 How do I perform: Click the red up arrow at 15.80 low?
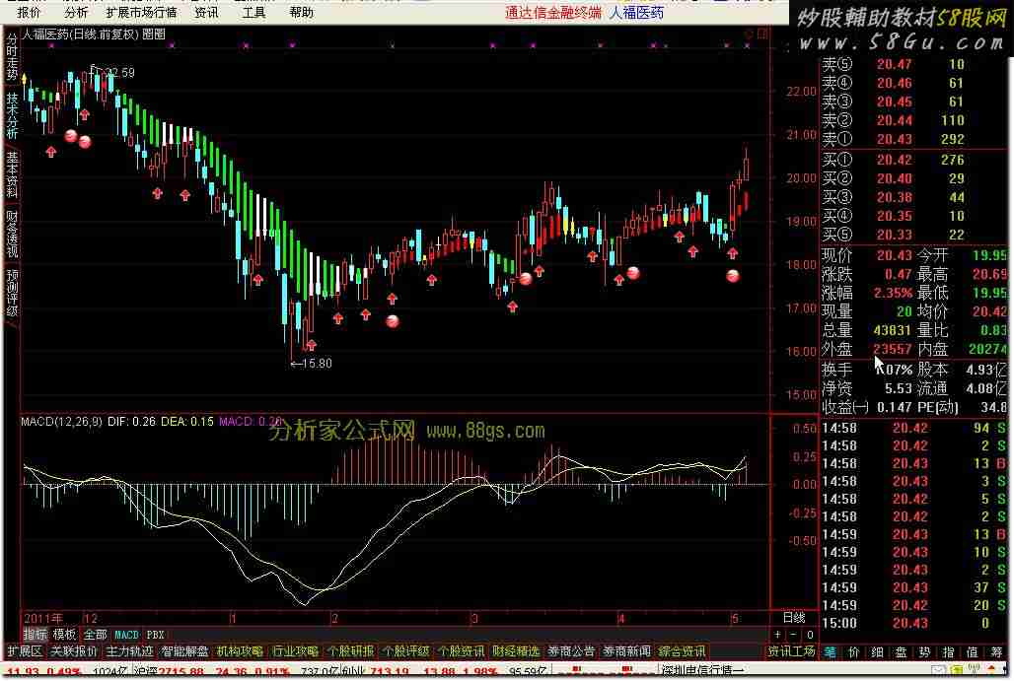coord(311,345)
